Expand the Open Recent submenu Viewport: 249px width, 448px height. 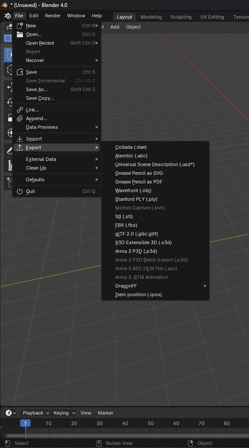point(57,43)
